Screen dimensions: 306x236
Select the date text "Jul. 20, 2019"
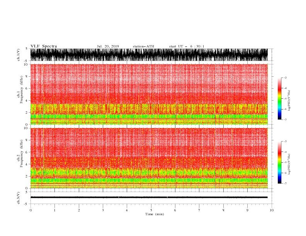coord(108,46)
